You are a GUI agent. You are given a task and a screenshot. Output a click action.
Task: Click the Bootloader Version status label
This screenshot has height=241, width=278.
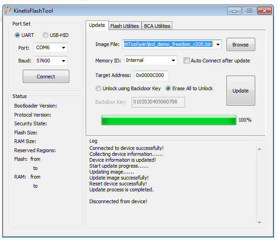[x=36, y=106]
